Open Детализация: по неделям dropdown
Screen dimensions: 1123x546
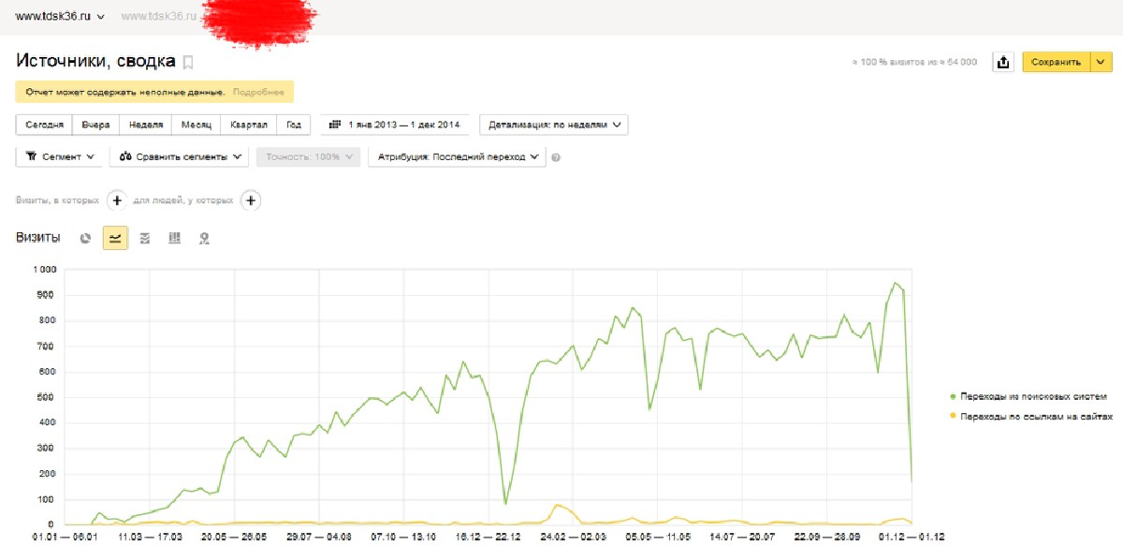[x=554, y=125]
